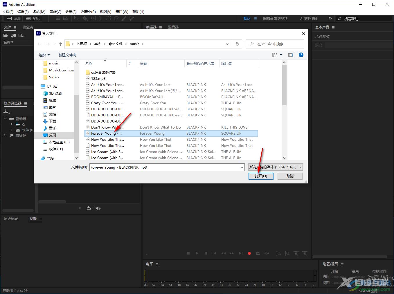Screen dimensions: 394x294
Task: Click the Pause transport button
Action: [206, 253]
